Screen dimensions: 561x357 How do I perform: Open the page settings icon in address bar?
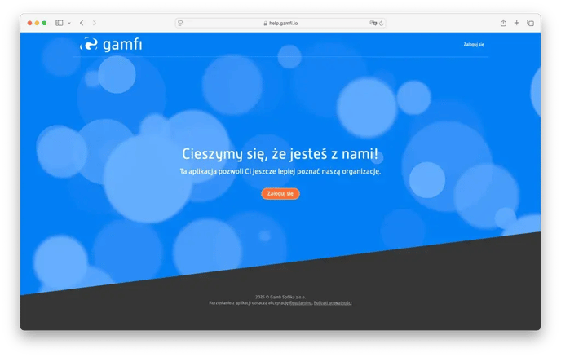[180, 23]
